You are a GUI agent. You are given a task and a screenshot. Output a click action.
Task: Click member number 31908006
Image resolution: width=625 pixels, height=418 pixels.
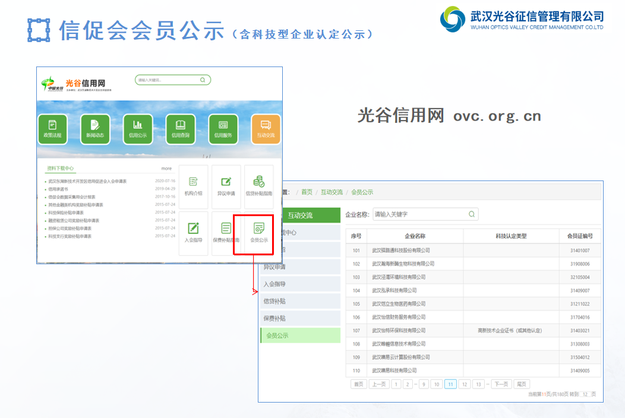[x=580, y=264]
